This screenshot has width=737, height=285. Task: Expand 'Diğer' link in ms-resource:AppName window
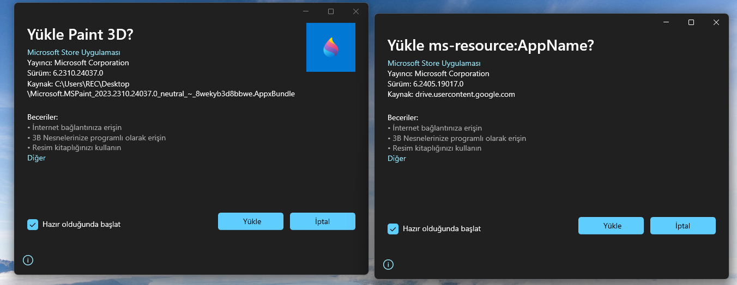[x=397, y=158]
